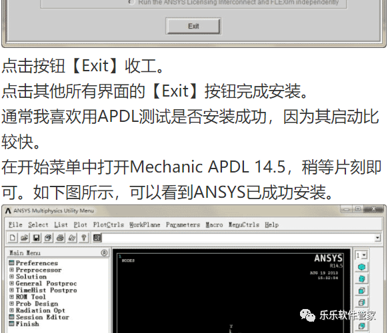Click the Main Menu panel header text
The image size is (388, 333).
pos(25,253)
